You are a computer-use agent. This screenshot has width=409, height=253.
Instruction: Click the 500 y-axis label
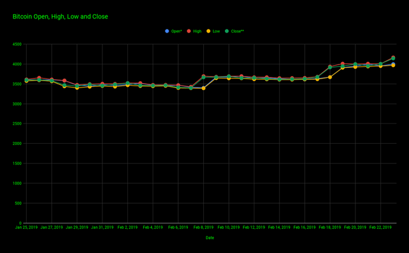[19, 203]
